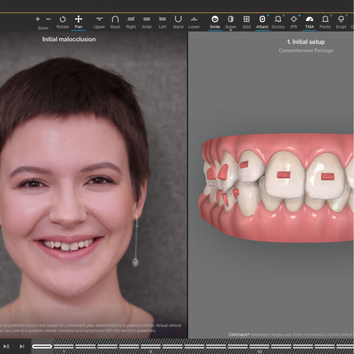The height and width of the screenshot is (354, 354).
Task: Expand the Super superimposition dropdown arrow
Action: click(x=231, y=30)
